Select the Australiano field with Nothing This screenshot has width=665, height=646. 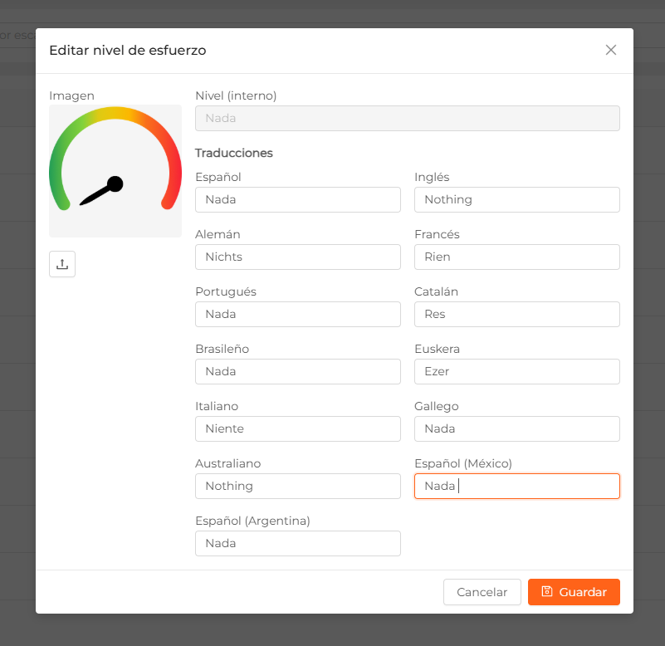pos(298,486)
